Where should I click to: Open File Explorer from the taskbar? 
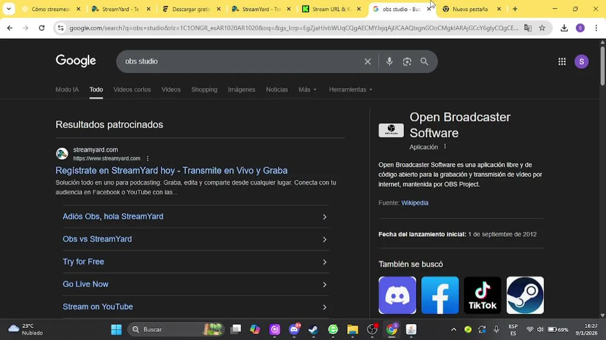[353, 329]
